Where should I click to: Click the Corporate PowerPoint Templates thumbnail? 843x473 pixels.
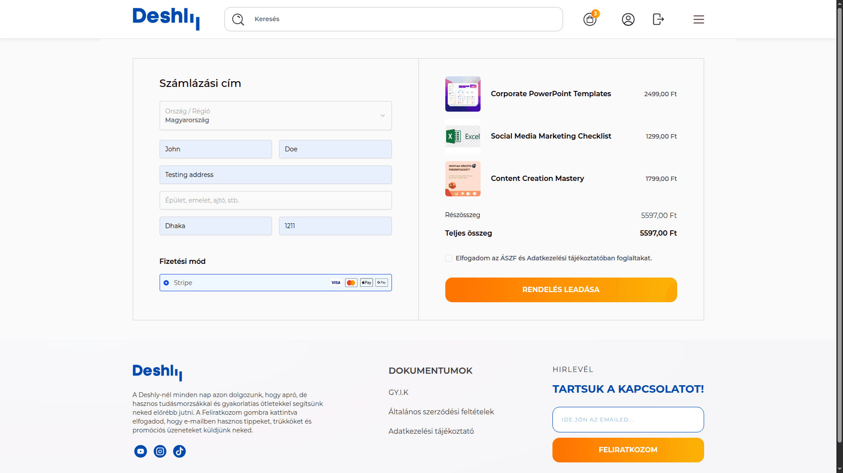pos(463,94)
